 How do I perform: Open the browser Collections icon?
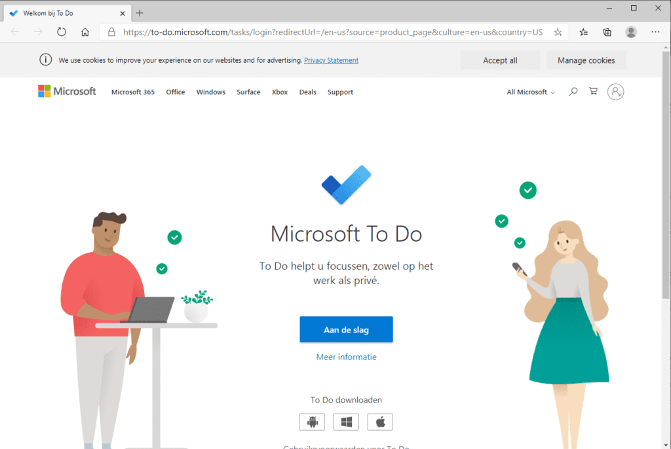607,32
